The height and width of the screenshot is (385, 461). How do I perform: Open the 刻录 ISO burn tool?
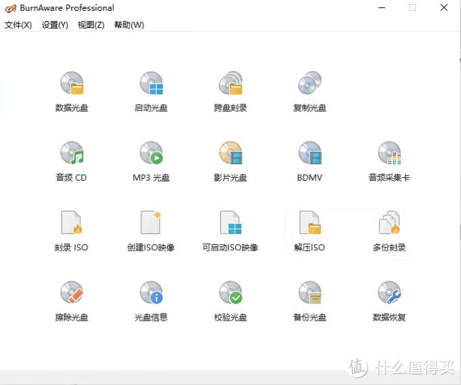coord(72,231)
